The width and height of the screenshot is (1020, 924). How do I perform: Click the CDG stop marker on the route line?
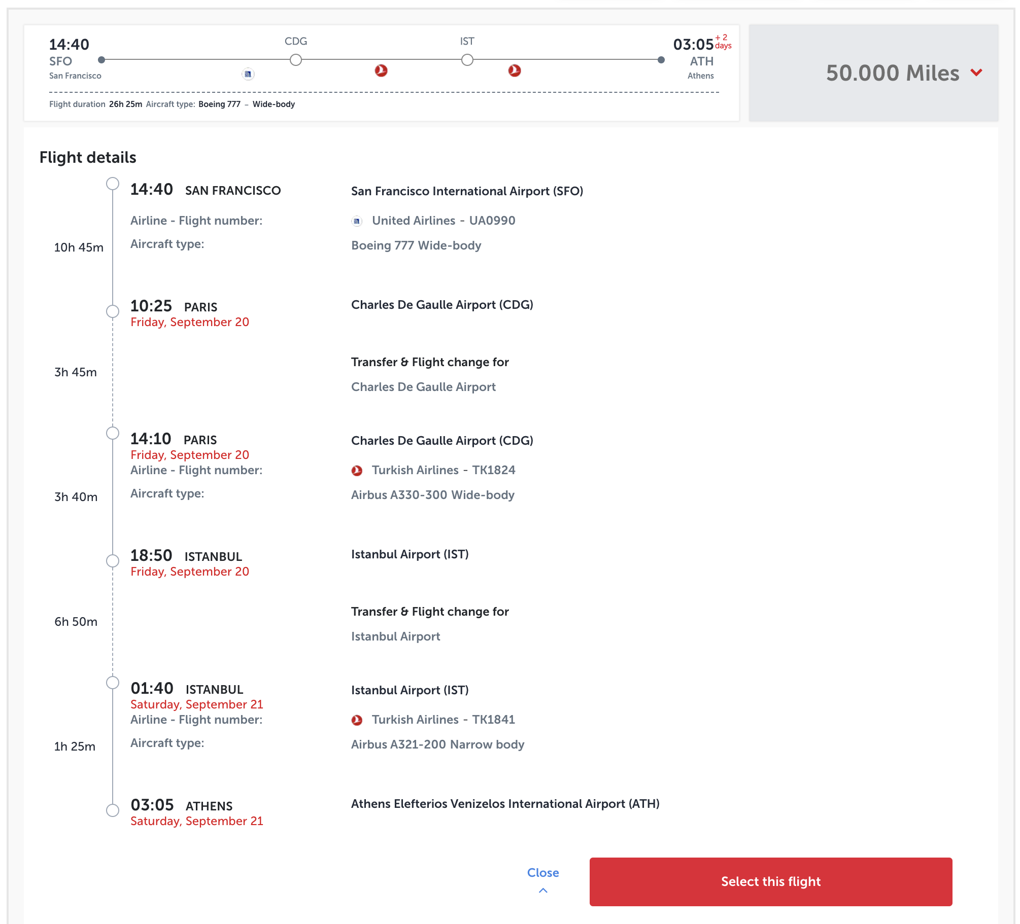click(x=296, y=60)
